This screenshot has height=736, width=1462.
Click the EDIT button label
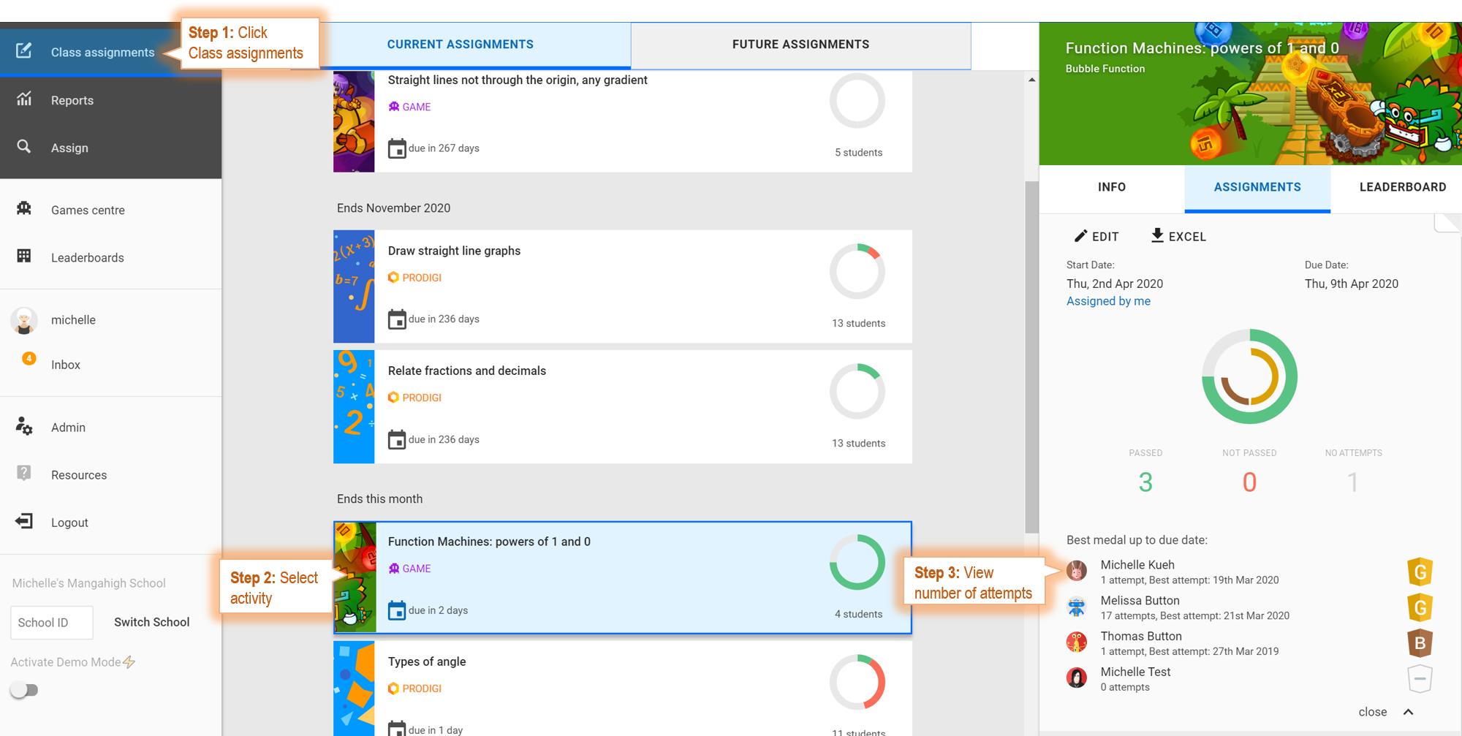click(x=1105, y=237)
